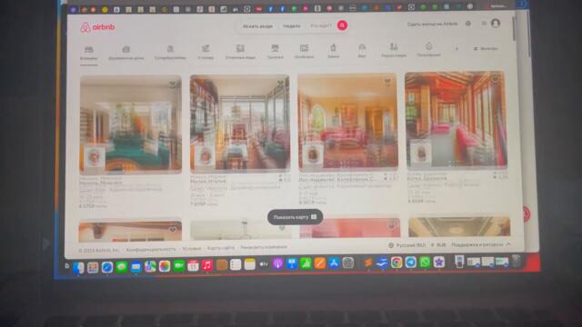This screenshot has width=582, height=327.
Task: Save the Милан, Италия listing with heart
Action: 281,83
